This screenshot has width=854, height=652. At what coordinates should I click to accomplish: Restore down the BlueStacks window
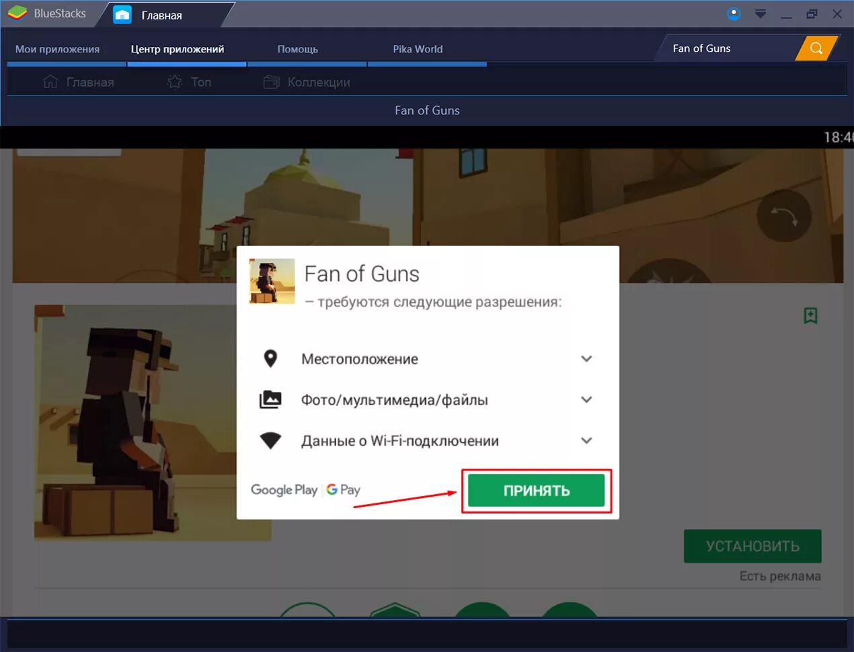pyautogui.click(x=812, y=14)
